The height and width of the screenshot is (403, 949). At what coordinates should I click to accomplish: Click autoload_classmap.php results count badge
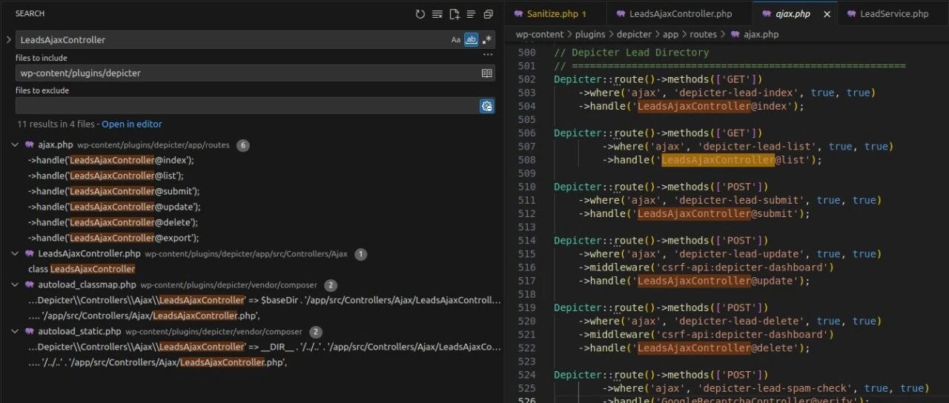pos(331,285)
